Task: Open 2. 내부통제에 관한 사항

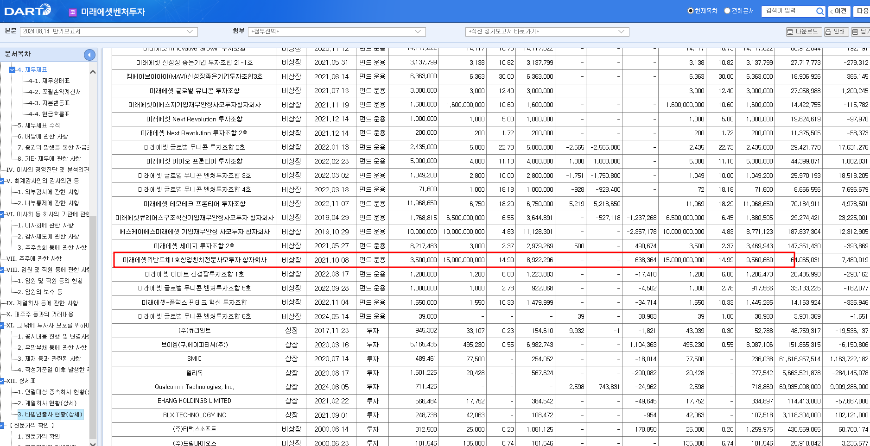Action: 49,203
